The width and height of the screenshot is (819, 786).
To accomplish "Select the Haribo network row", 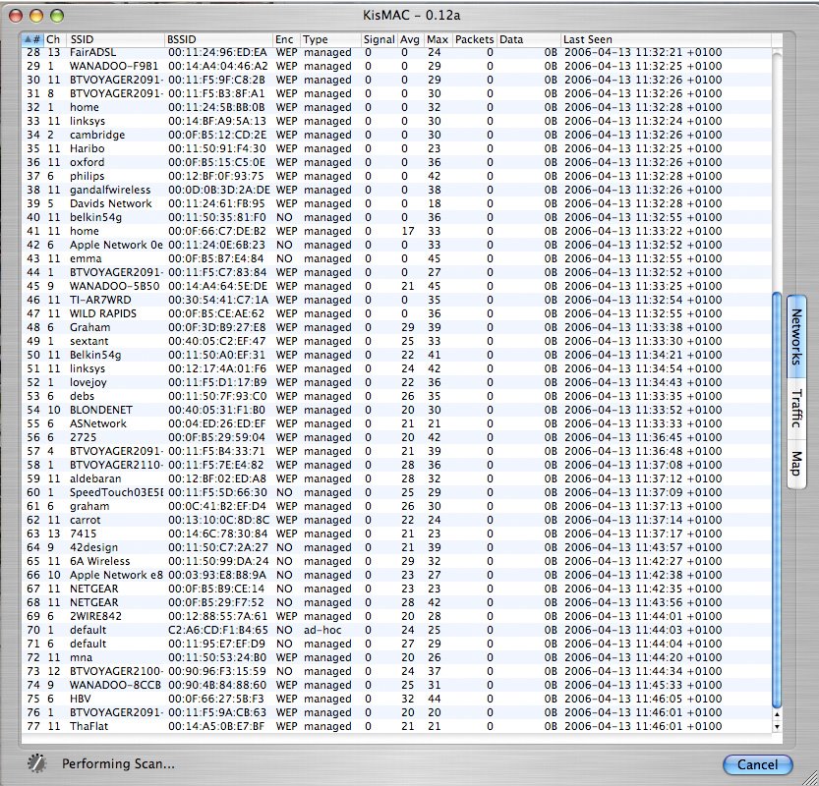I will pos(396,148).
